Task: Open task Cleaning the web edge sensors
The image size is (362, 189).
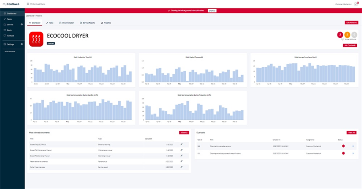Action: (220, 146)
